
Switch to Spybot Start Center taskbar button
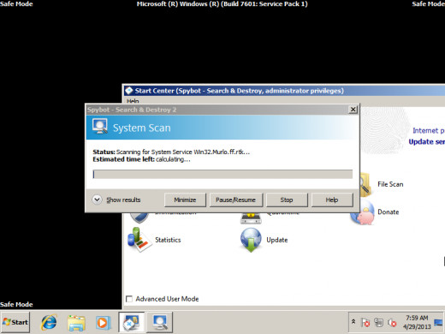131,322
